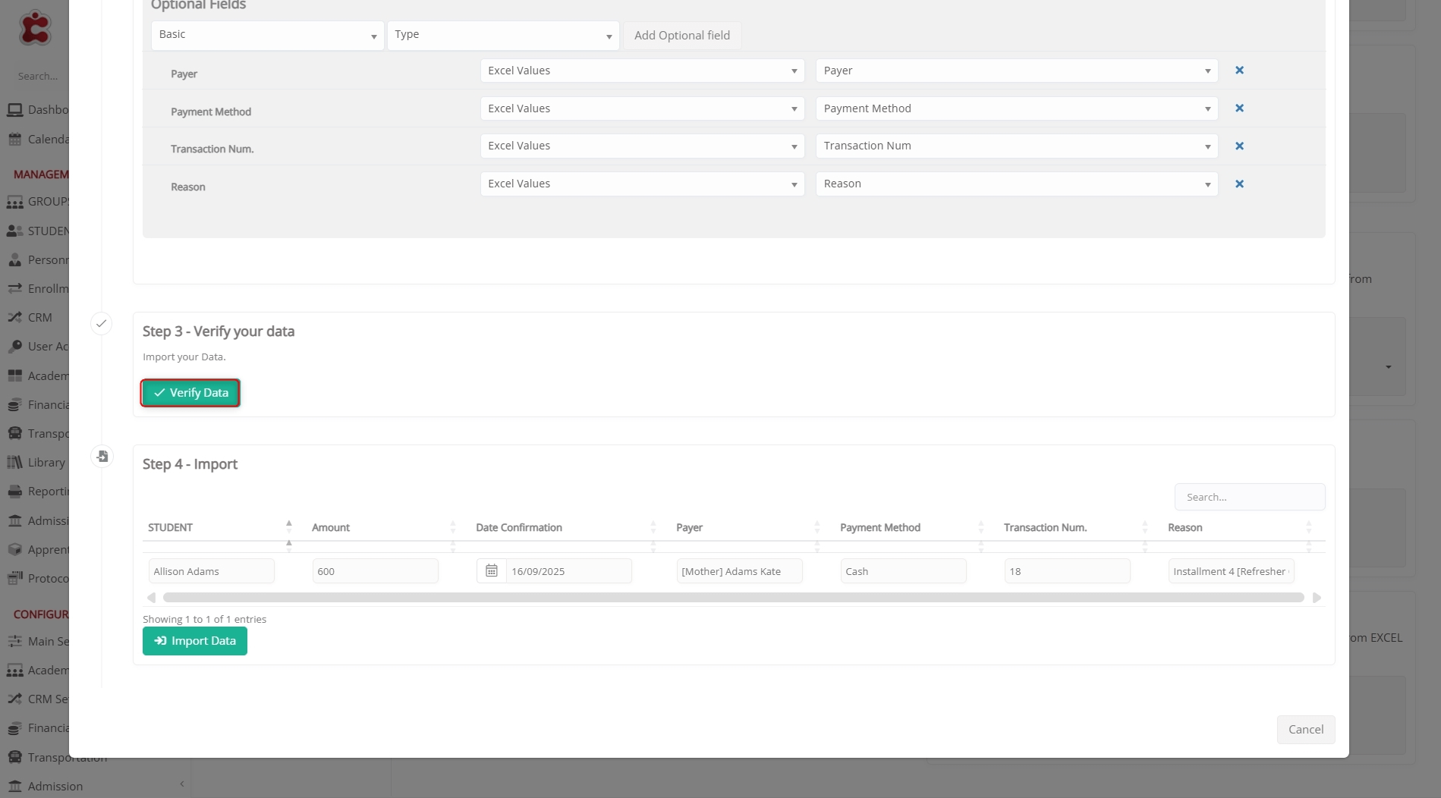The height and width of the screenshot is (798, 1441).
Task: Expand Excel Values dropdown for Payer
Action: [x=642, y=71]
